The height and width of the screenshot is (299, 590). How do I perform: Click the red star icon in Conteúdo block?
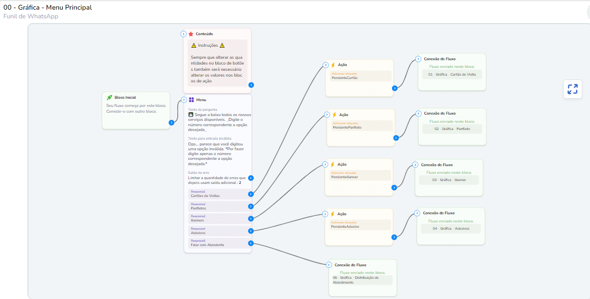(x=191, y=34)
